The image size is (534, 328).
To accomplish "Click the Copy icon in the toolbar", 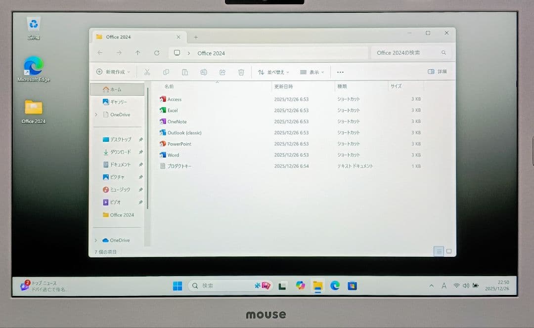I will tap(166, 72).
